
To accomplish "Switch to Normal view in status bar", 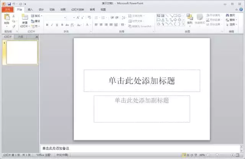I will [x=184, y=155].
